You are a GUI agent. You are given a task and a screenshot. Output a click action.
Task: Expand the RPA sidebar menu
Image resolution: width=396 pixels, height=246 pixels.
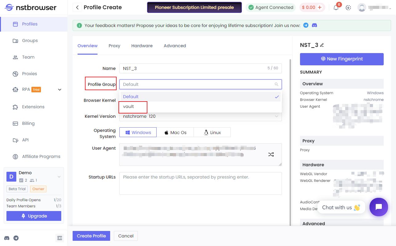click(x=59, y=89)
